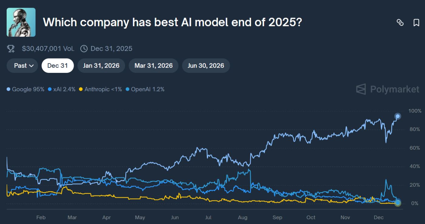Switch to the Jan 31, 2026 tab
The image size is (425, 224).
click(x=101, y=65)
